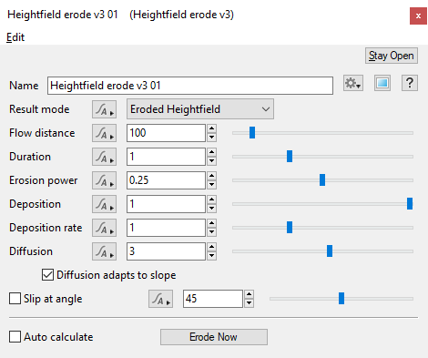This screenshot has height=358, width=428.
Task: Decrease Flow distance with the down stepper arrow
Action: (x=212, y=138)
